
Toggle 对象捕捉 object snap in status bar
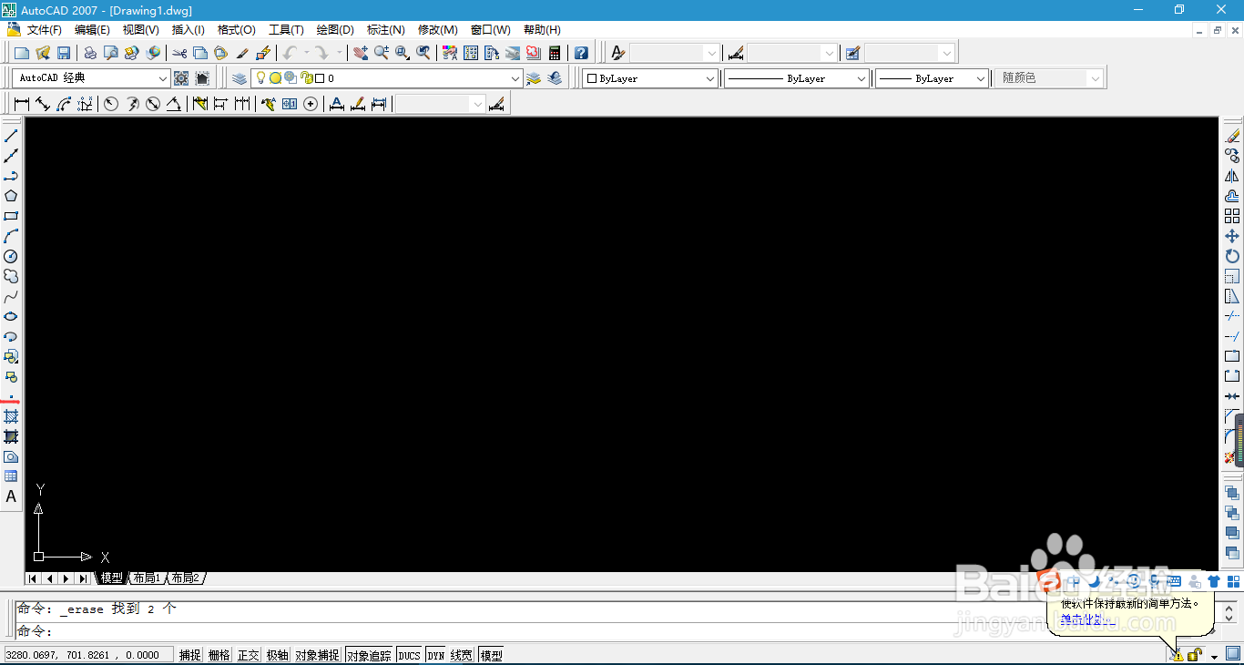coord(317,655)
